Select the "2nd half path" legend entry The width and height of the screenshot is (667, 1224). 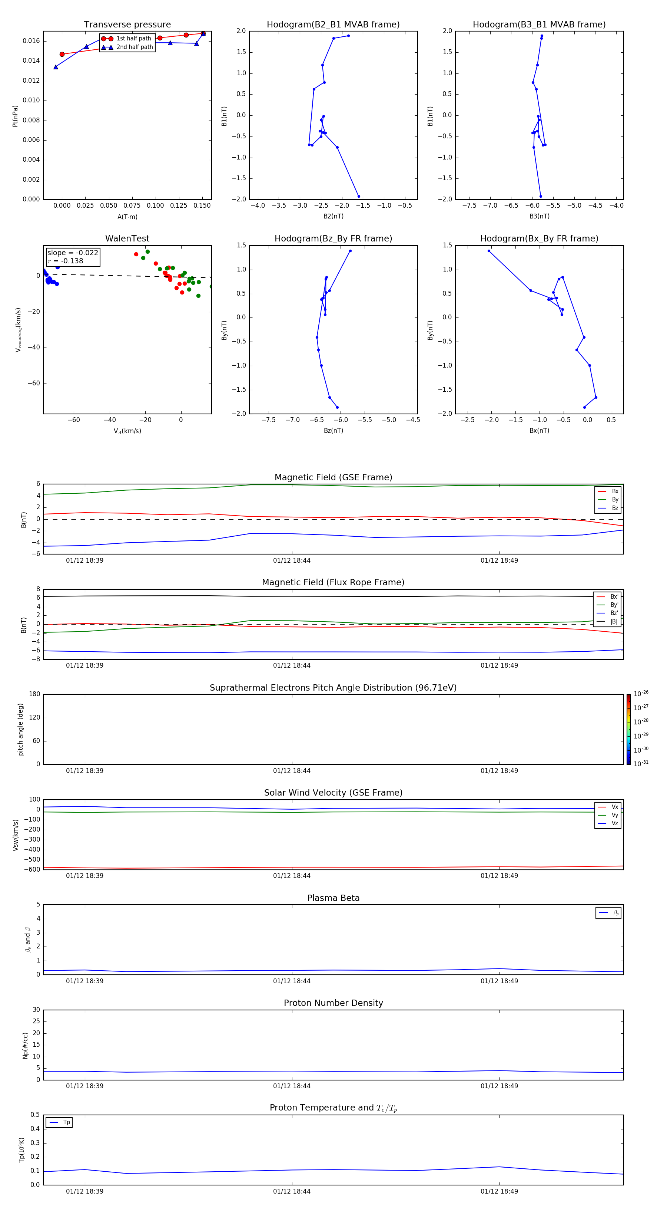click(127, 47)
